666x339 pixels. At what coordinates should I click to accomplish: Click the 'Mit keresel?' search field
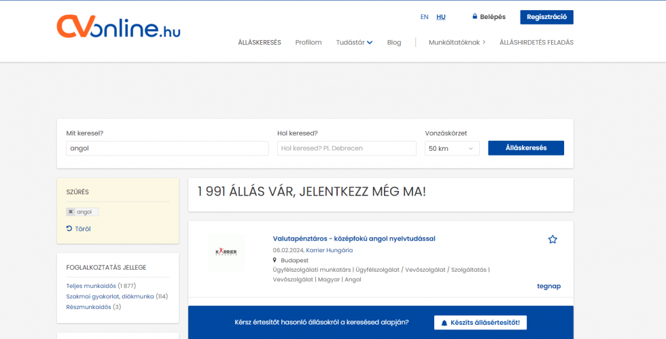[167, 148]
